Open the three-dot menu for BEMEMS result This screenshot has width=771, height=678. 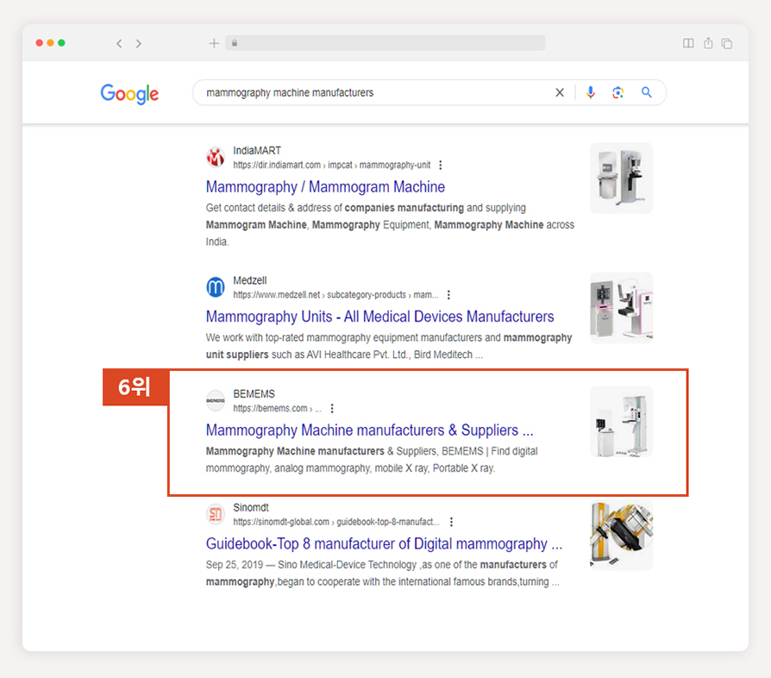pos(332,409)
